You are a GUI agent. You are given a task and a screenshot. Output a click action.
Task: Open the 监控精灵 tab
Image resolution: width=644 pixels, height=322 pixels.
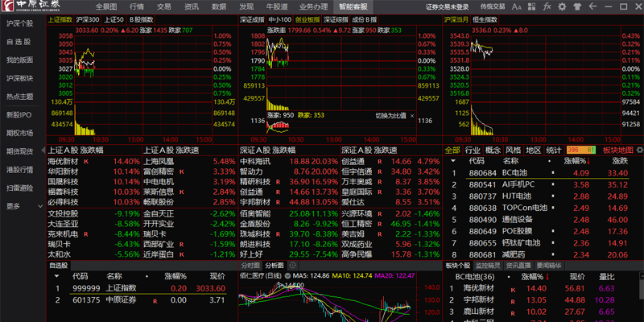point(489,266)
